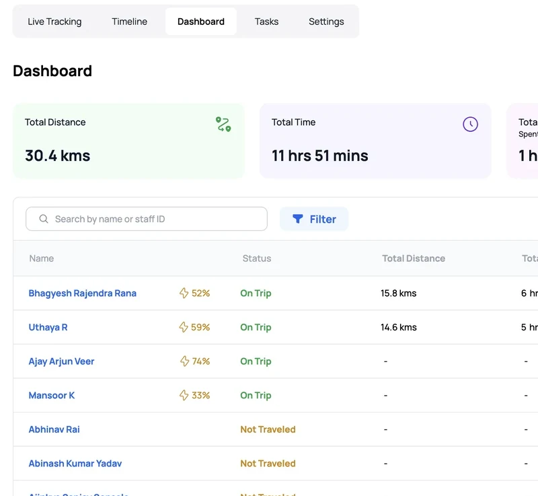
Task: Switch to the Live Tracking tab
Action: pos(54,22)
